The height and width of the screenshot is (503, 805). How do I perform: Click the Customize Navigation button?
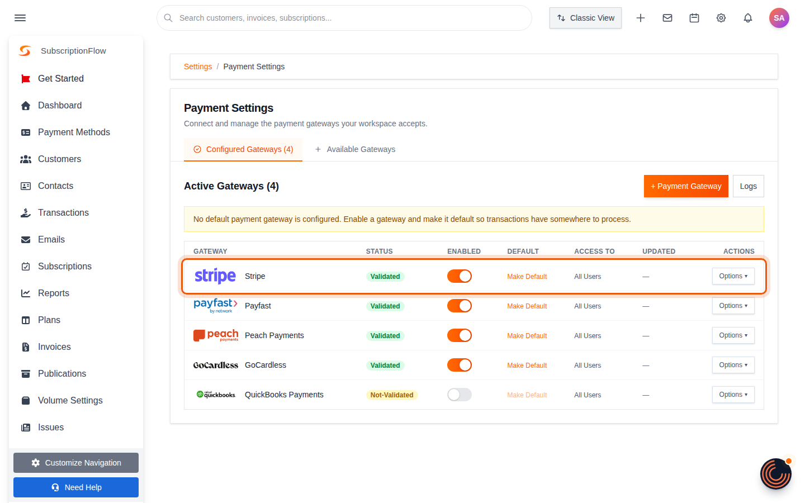[x=76, y=463]
